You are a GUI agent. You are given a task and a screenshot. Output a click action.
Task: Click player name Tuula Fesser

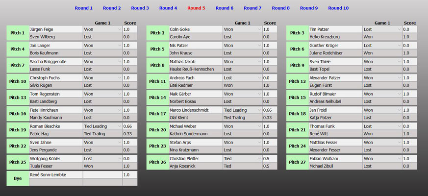coord(41,166)
